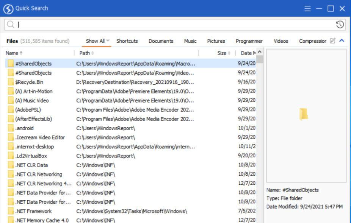Switch to Programmer filter
This screenshot has width=351, height=223.
tap(249, 41)
